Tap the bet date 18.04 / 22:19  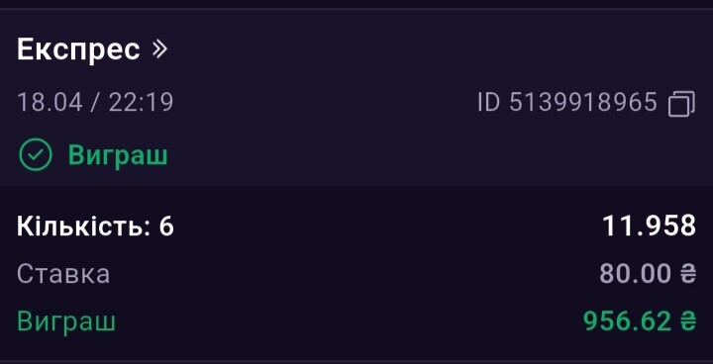[95, 102]
